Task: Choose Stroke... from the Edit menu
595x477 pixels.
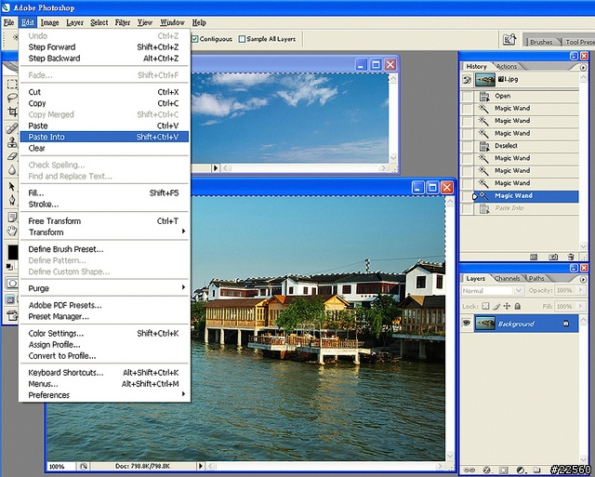Action: tap(104, 205)
